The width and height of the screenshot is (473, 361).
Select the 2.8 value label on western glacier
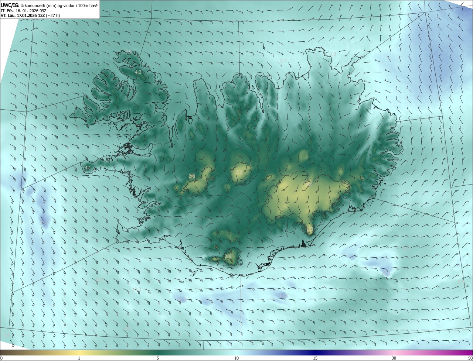pos(192,176)
